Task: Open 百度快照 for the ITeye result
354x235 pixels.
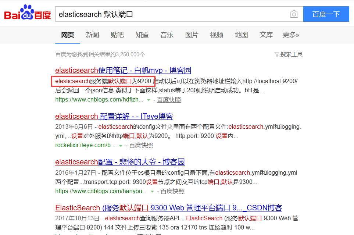Action: tap(141, 145)
